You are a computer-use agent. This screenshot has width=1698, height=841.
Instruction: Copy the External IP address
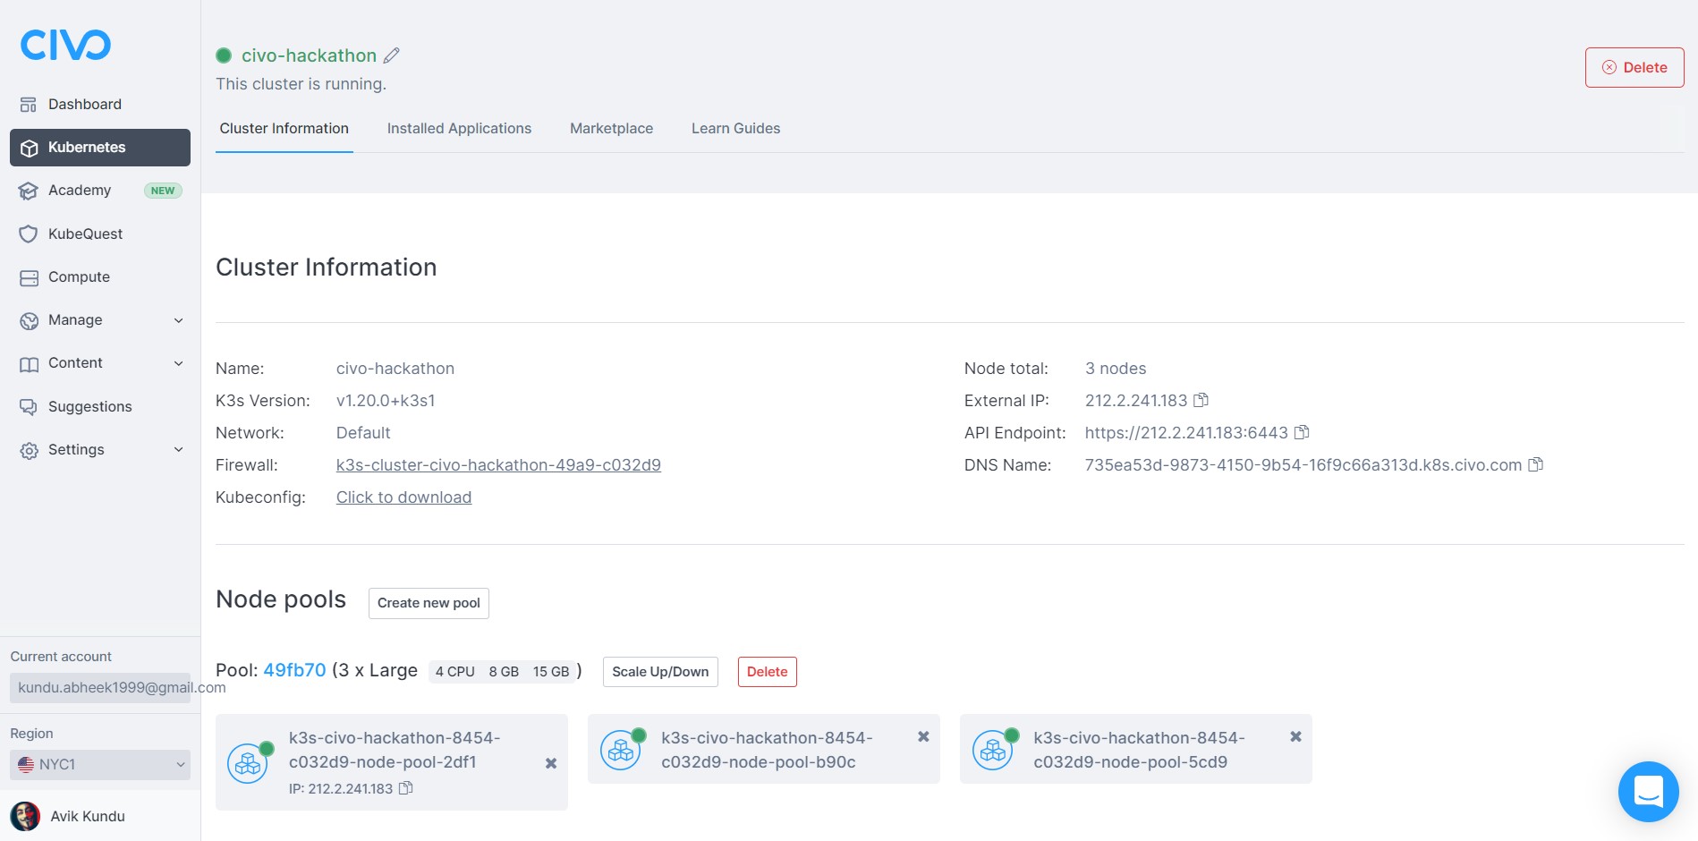coord(1201,400)
